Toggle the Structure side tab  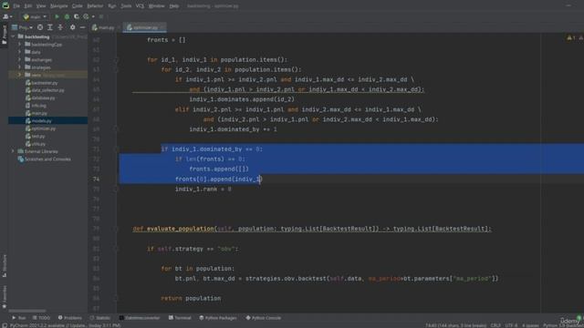pos(4,265)
